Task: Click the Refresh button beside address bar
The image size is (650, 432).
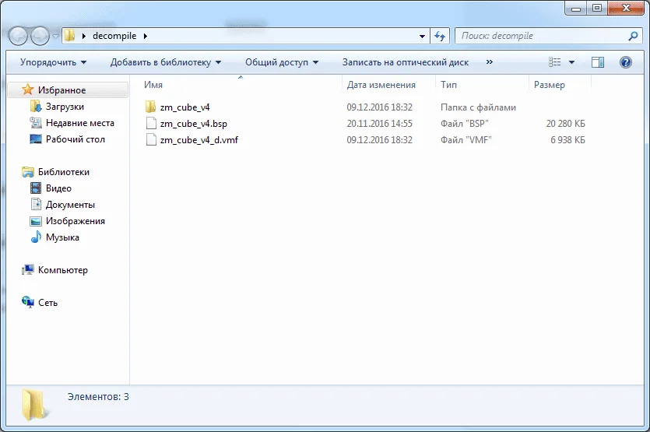Action: pos(440,36)
